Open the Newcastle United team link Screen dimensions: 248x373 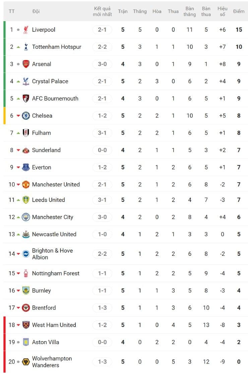point(54,234)
